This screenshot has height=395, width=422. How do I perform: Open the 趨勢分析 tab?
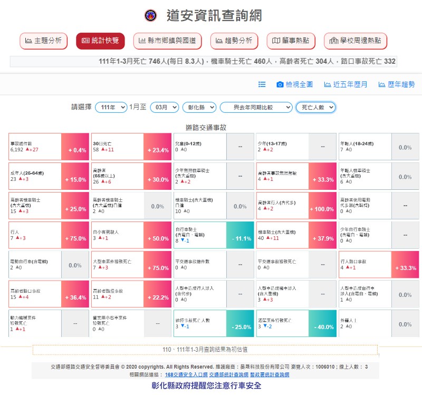pos(234,41)
